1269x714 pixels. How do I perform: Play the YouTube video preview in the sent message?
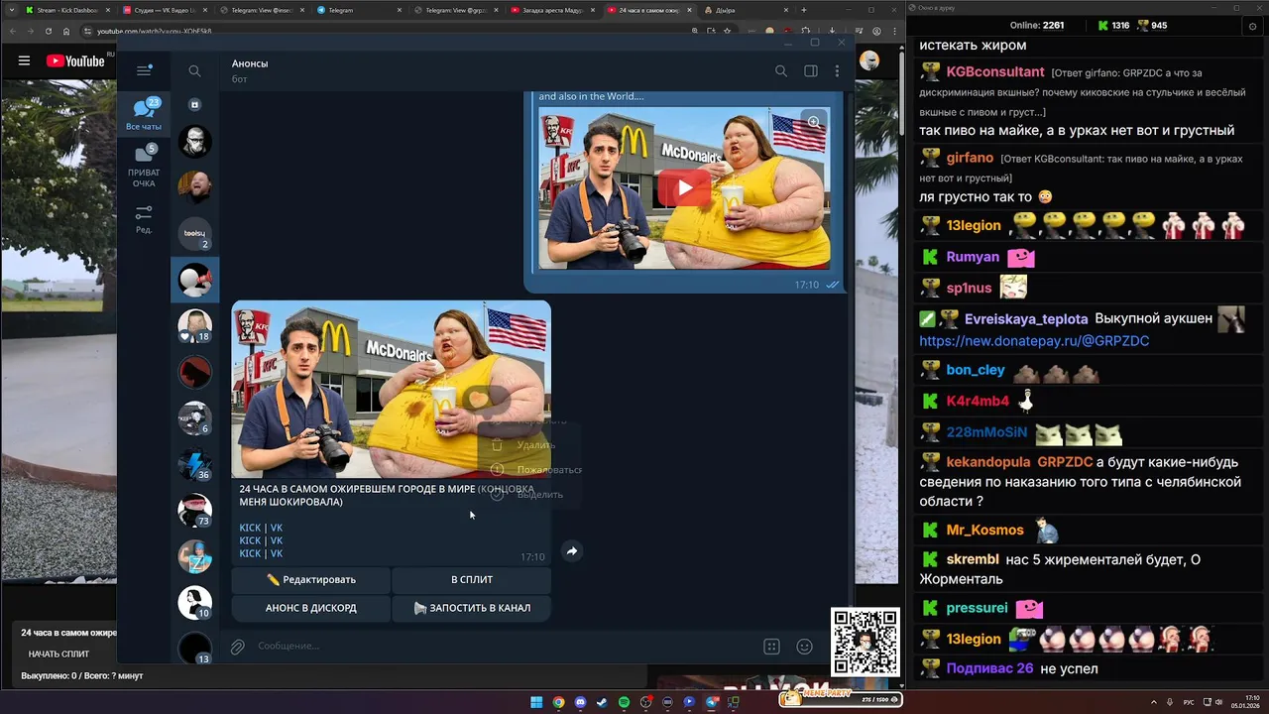pos(685,188)
